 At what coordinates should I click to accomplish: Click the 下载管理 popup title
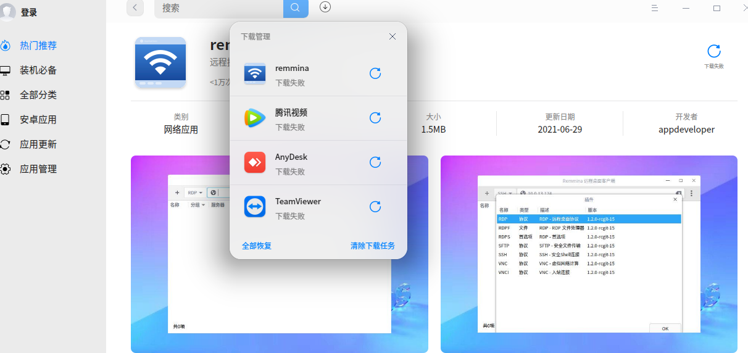point(256,36)
